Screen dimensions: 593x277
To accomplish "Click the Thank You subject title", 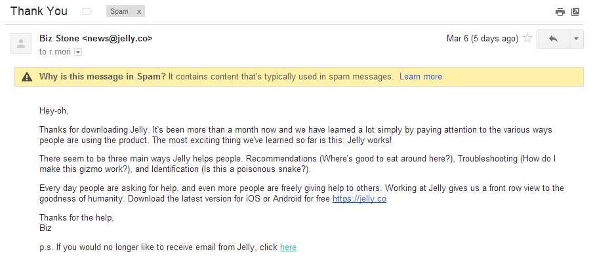I will [x=39, y=11].
